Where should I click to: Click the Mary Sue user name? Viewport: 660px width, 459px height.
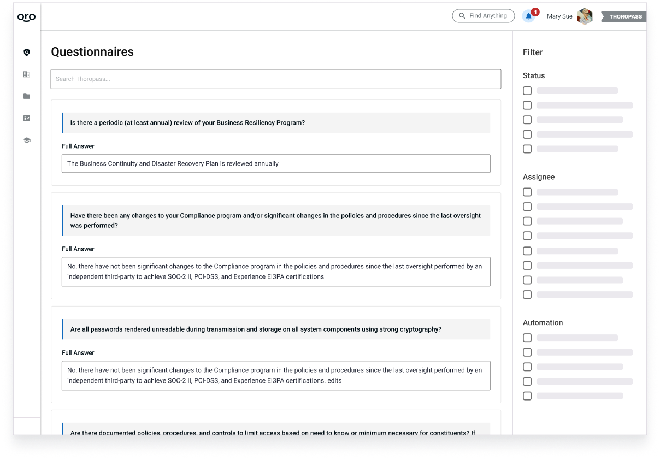559,16
